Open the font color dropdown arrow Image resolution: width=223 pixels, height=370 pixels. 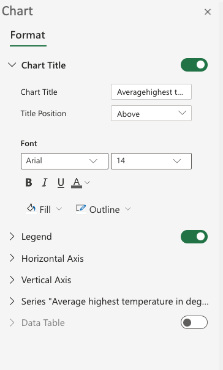pyautogui.click(x=87, y=183)
